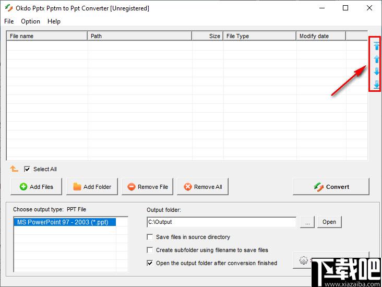Viewport: 382px width, 287px height.
Task: Open the File menu
Action: [x=9, y=21]
